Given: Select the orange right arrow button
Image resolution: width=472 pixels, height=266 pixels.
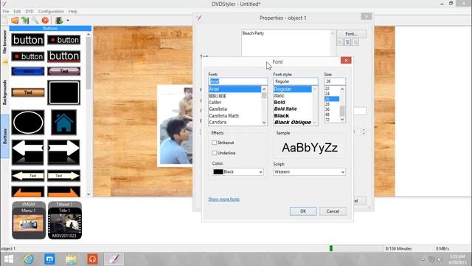Looking at the screenshot, I should pyautogui.click(x=64, y=192).
